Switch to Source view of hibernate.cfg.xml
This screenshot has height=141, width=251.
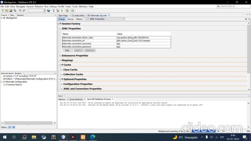71,19
